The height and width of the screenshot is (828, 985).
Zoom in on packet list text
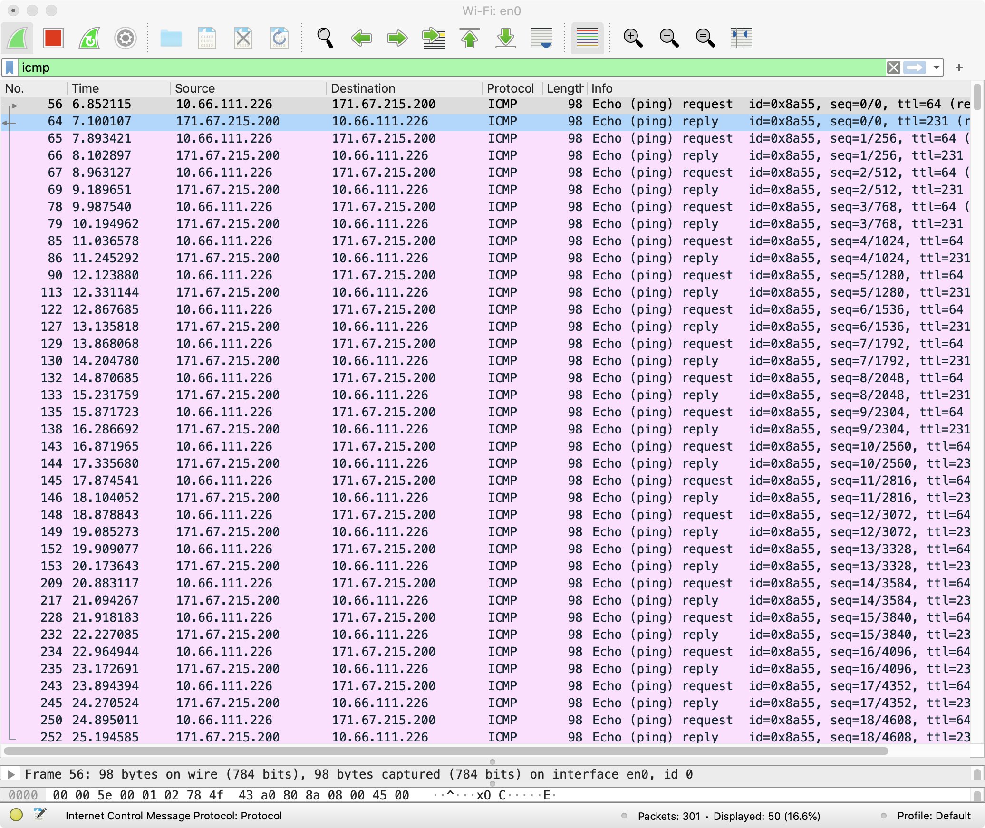(633, 38)
